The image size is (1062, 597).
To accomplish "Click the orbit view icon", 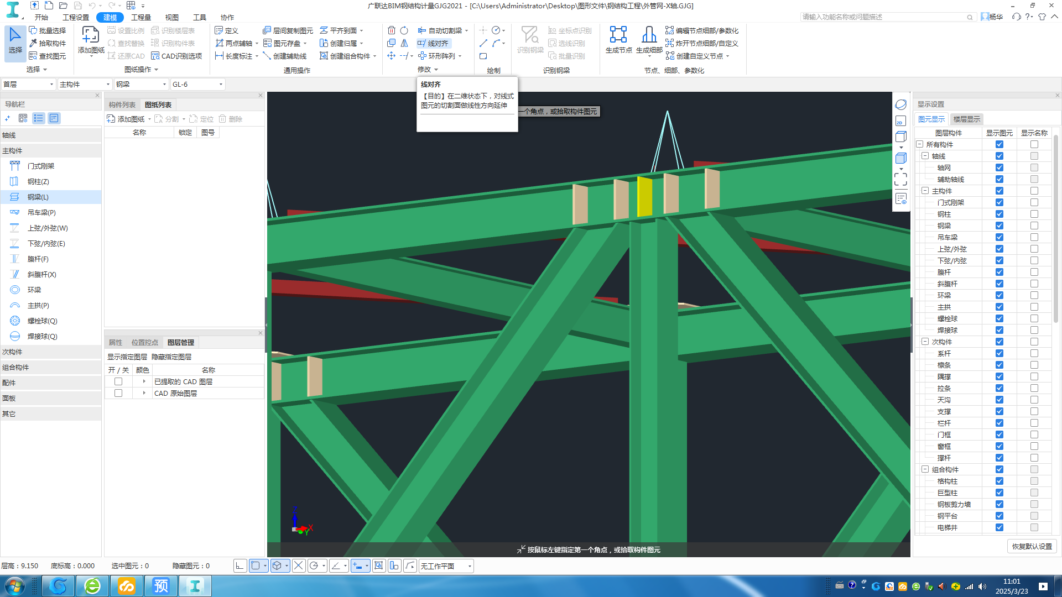I will pyautogui.click(x=900, y=104).
